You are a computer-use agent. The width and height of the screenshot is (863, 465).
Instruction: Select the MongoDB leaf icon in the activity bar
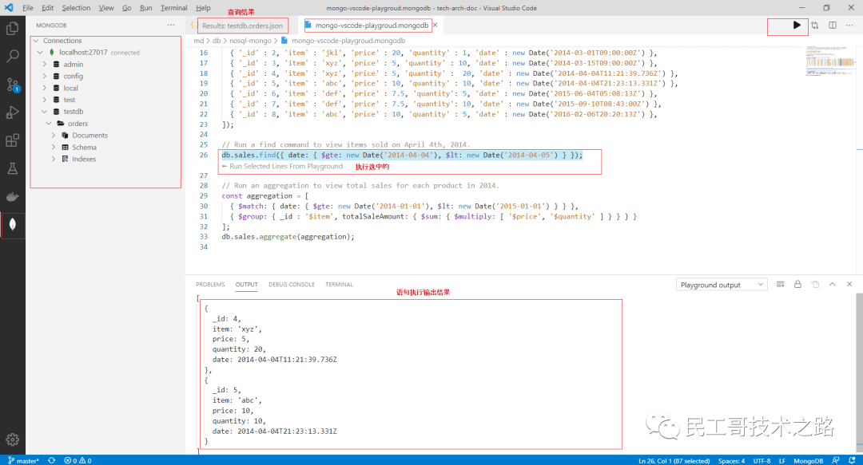[x=11, y=226]
